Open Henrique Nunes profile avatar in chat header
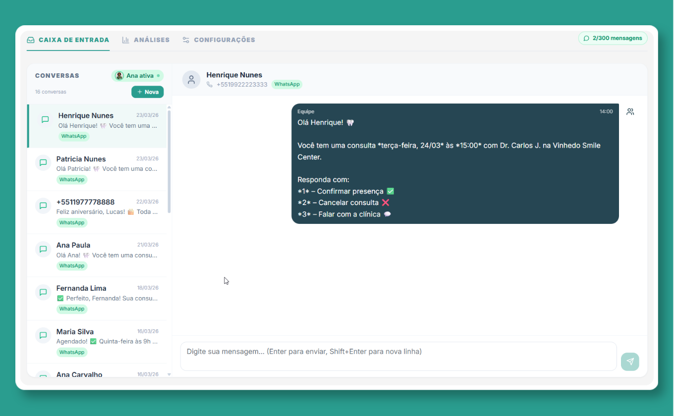 pos(191,79)
